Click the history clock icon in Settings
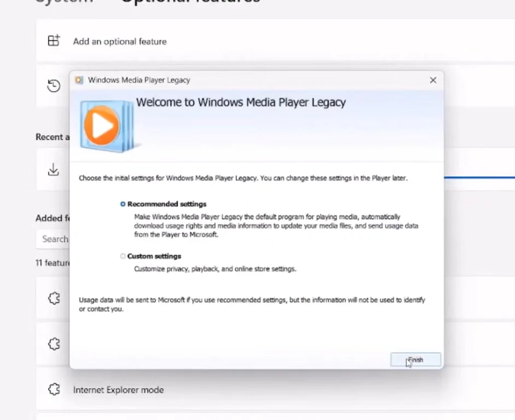Image resolution: width=515 pixels, height=420 pixels. pos(54,86)
